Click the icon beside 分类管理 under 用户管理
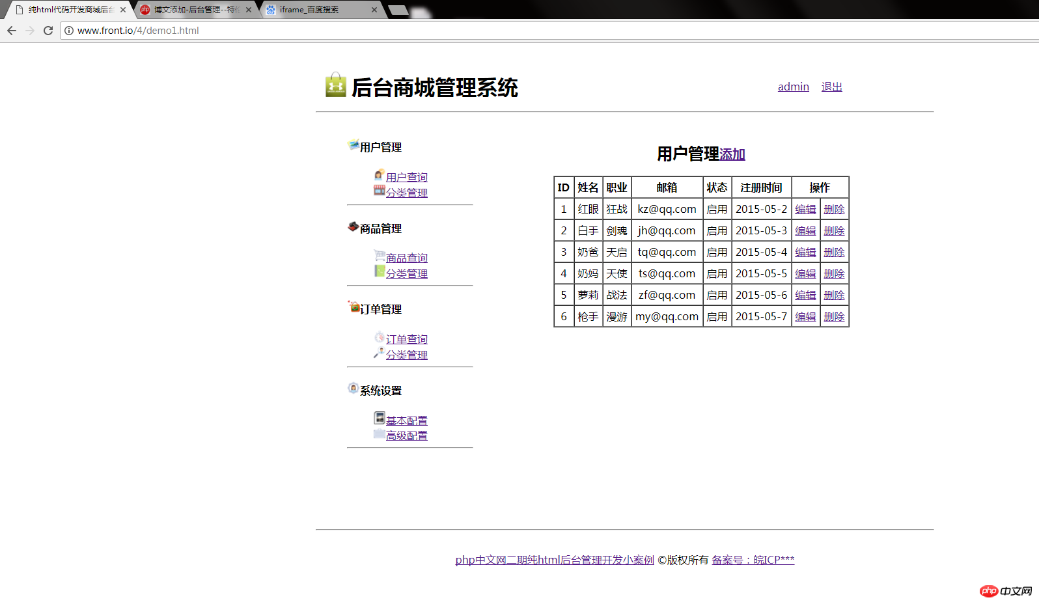The image size is (1039, 604). click(x=380, y=190)
